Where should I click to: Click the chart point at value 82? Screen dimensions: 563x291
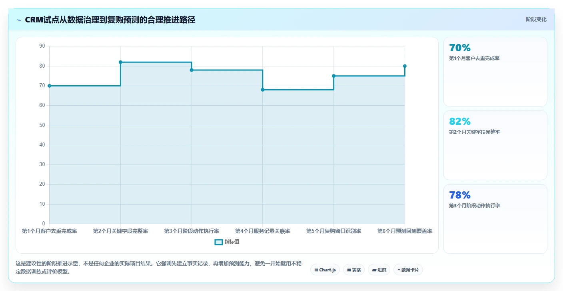click(120, 62)
